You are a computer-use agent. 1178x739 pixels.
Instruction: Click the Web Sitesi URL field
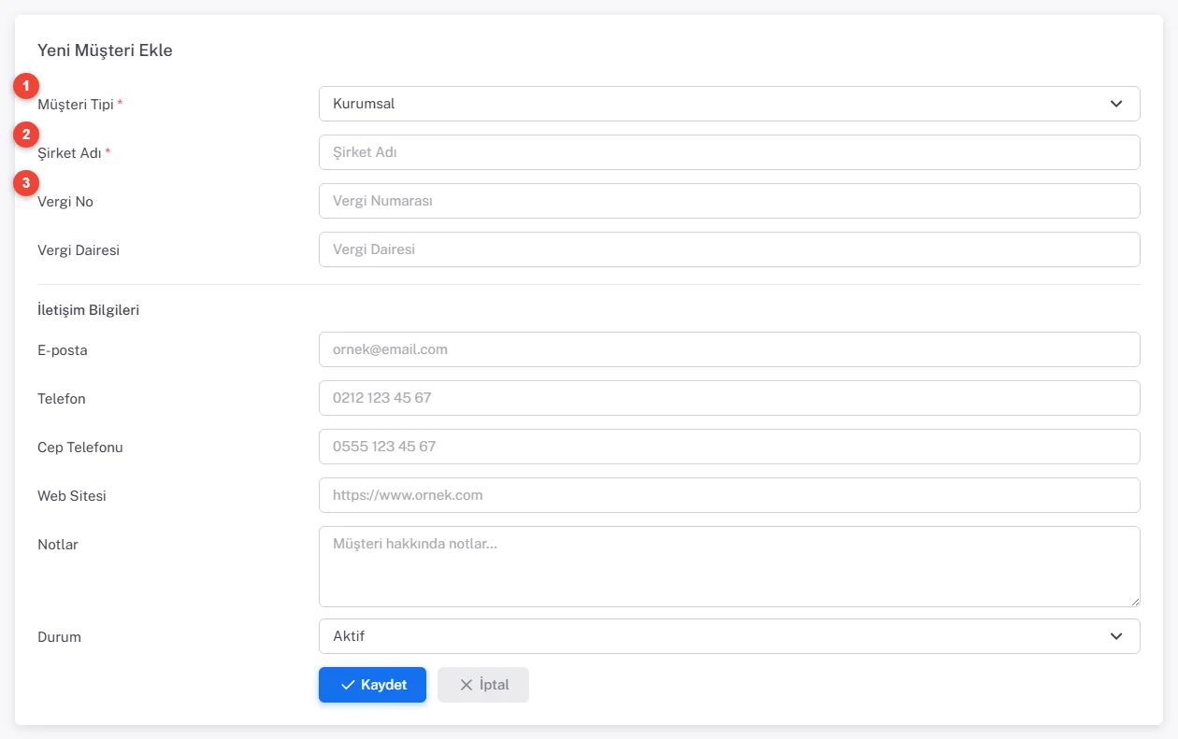[729, 495]
